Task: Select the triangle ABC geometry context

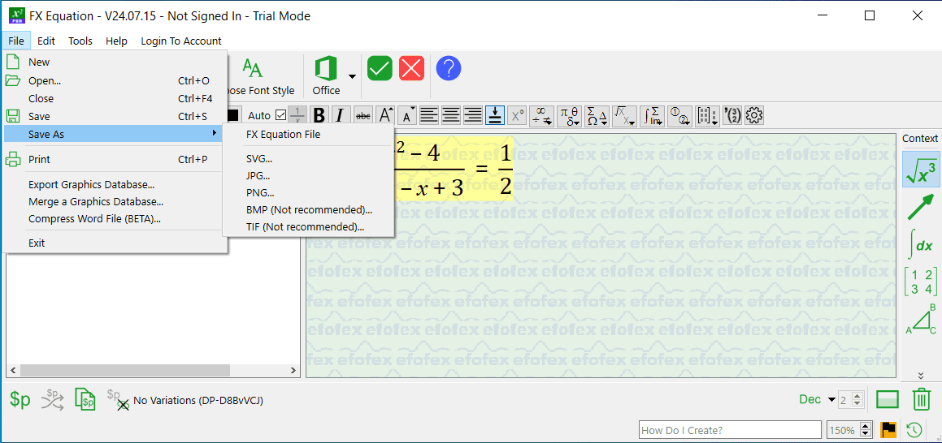Action: (x=921, y=318)
